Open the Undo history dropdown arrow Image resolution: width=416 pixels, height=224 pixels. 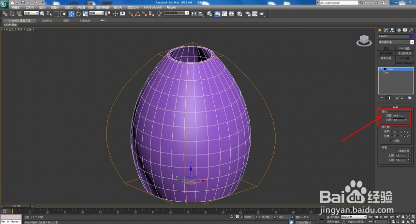point(32,2)
